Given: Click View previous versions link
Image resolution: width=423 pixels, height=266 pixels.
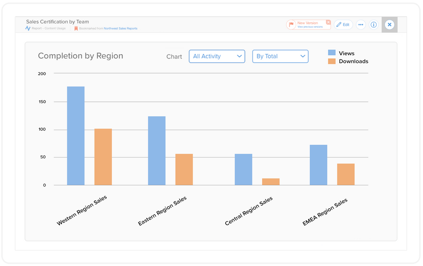Looking at the screenshot, I should (x=310, y=27).
